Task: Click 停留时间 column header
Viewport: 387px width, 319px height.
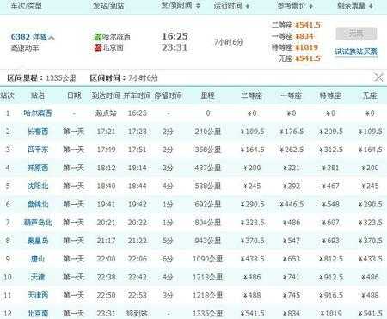Action: [x=168, y=95]
